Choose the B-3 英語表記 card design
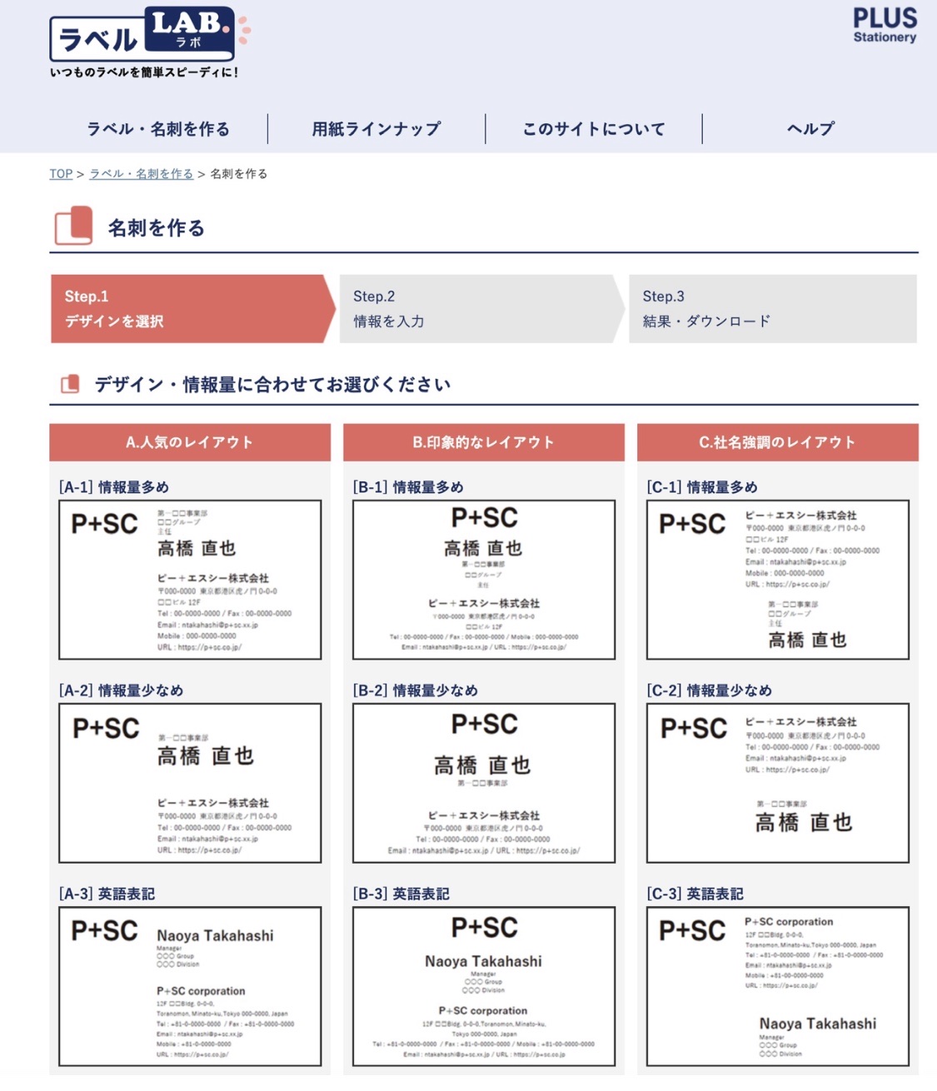 (484, 987)
